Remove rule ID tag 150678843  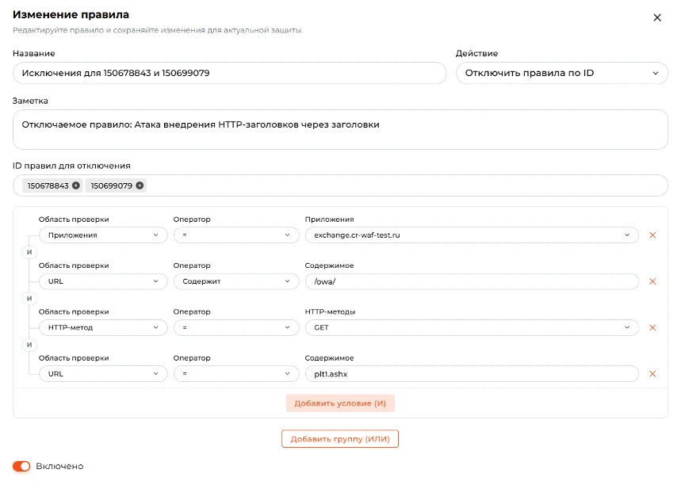tap(76, 185)
